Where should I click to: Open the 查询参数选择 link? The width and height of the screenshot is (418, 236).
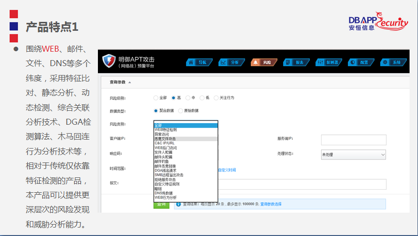271,204
